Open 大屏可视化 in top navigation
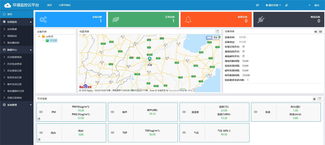Image resolution: width=325 pixels, height=145 pixels. [x=65, y=5]
